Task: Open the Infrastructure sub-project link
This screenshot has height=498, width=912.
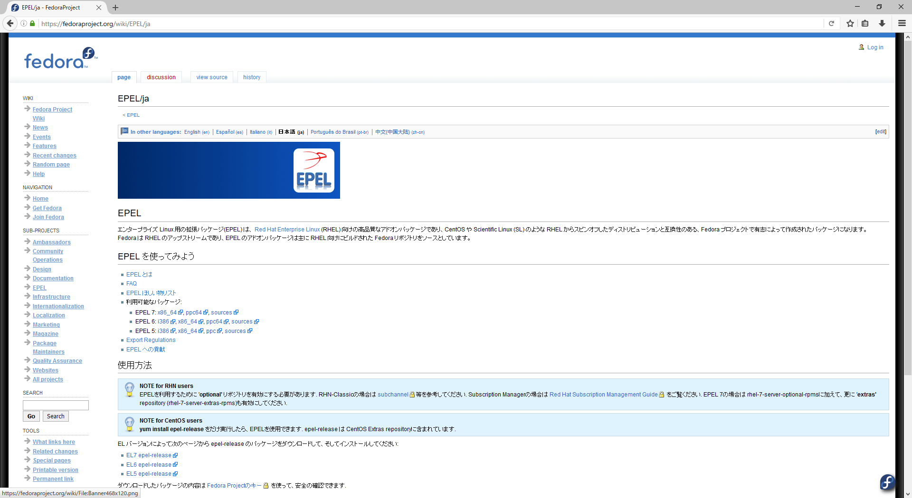Action: pos(51,297)
